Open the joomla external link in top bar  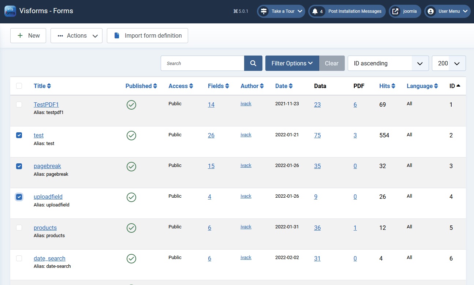pyautogui.click(x=404, y=11)
